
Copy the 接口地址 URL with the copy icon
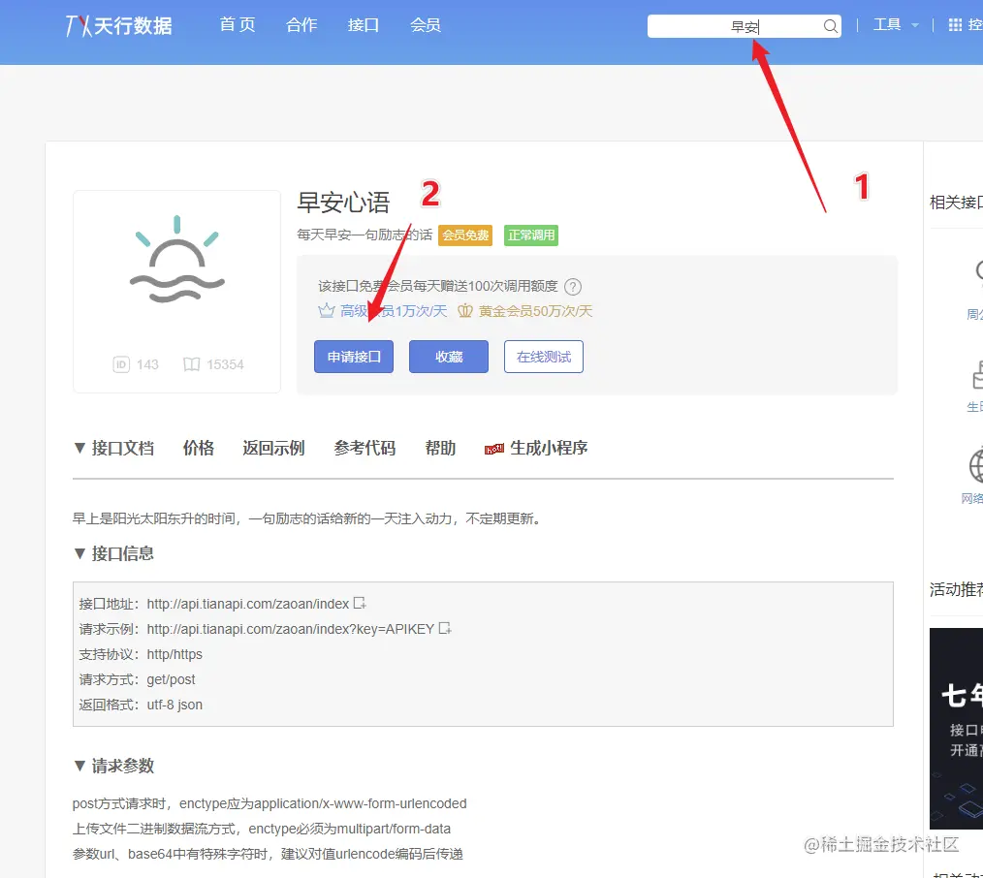(360, 603)
